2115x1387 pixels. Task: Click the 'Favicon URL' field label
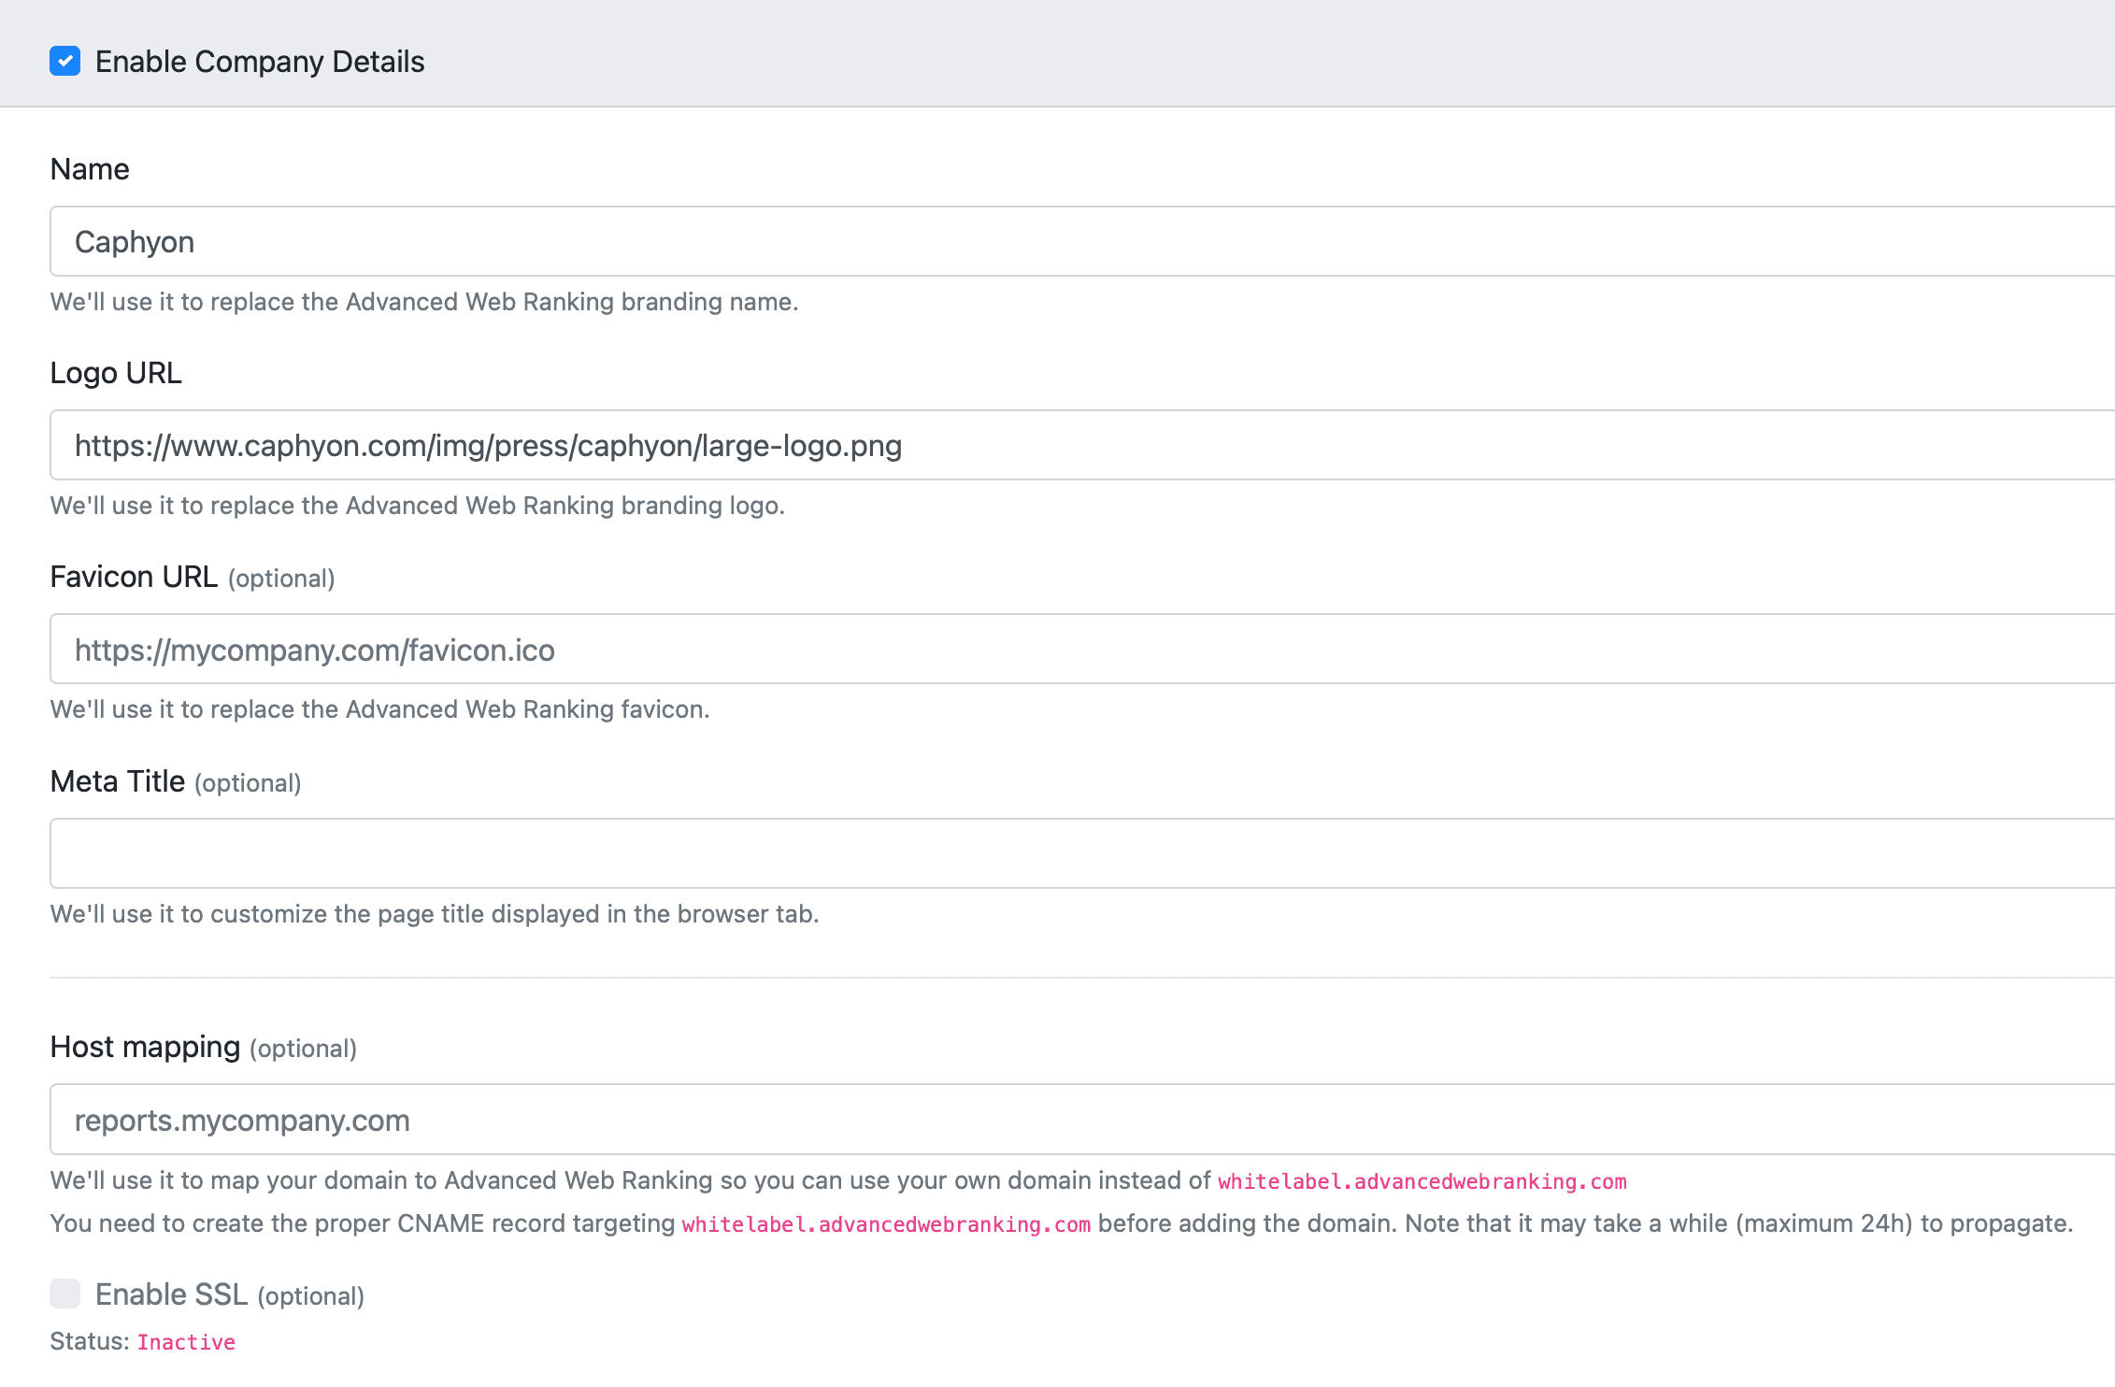[x=134, y=577]
